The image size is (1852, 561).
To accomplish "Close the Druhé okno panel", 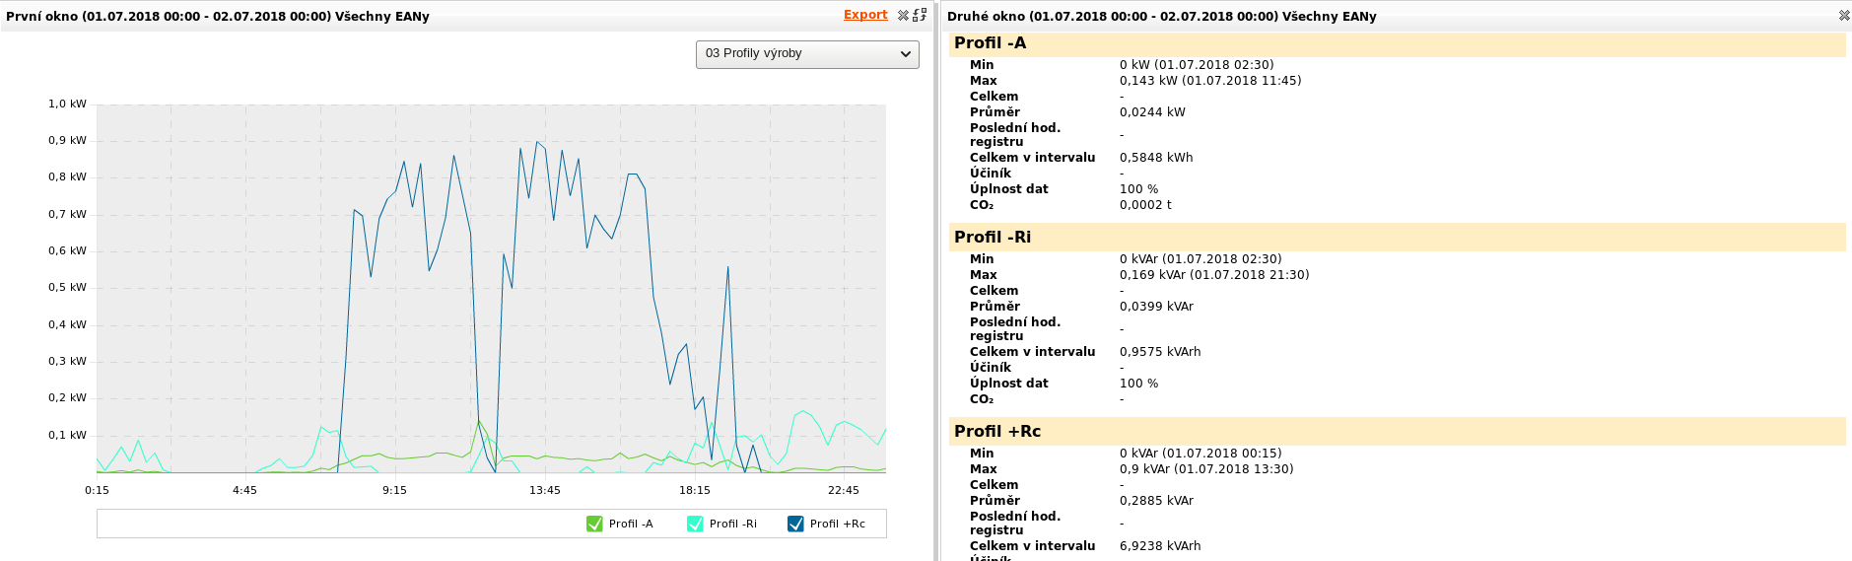I will pos(1844,16).
